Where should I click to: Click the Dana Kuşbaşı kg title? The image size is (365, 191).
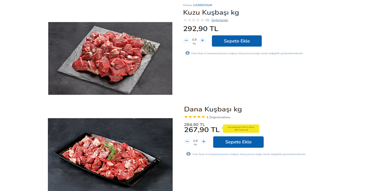pos(213,109)
